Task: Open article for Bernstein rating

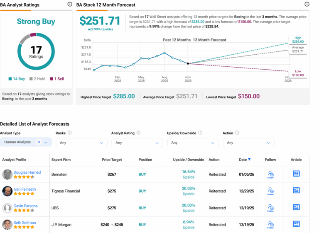Action: point(296,174)
